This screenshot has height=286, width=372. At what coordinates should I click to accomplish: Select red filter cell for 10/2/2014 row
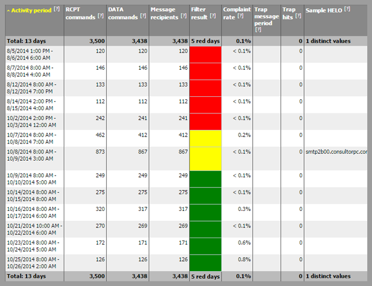tap(205, 122)
